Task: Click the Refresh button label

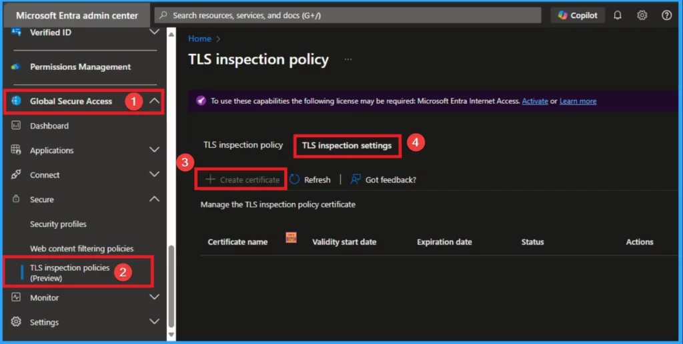Action: point(317,180)
